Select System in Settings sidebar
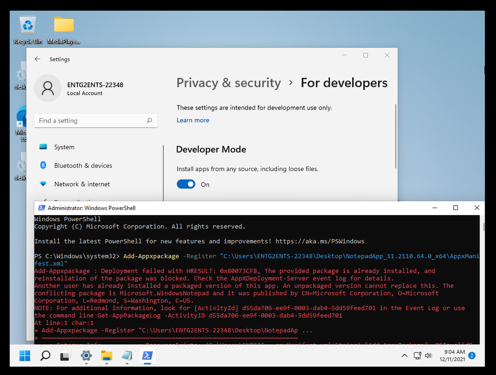496x375 pixels. click(64, 147)
